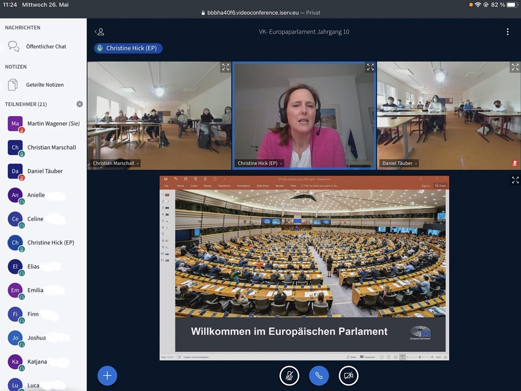Image resolution: width=521 pixels, height=391 pixels.
Task: Click the blue plus actions button
Action: click(x=107, y=376)
